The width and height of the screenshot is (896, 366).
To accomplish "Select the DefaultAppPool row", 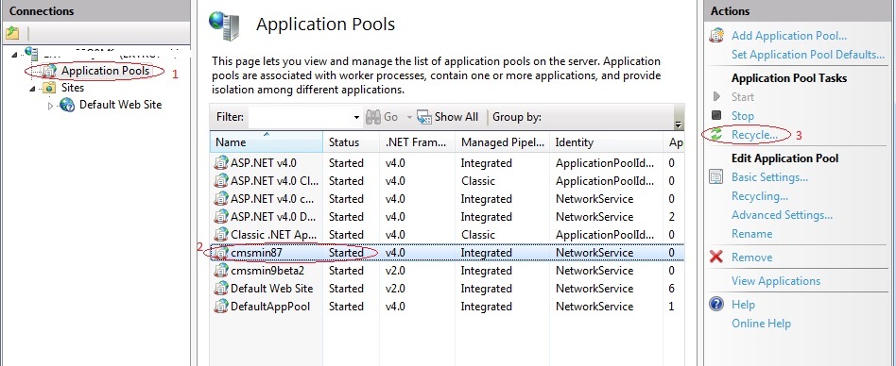I will (x=447, y=307).
